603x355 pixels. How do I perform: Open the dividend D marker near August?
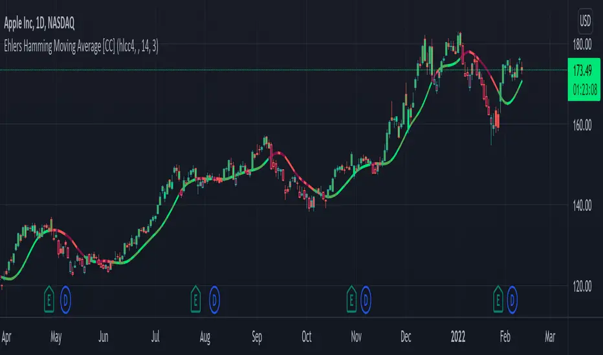pos(214,299)
